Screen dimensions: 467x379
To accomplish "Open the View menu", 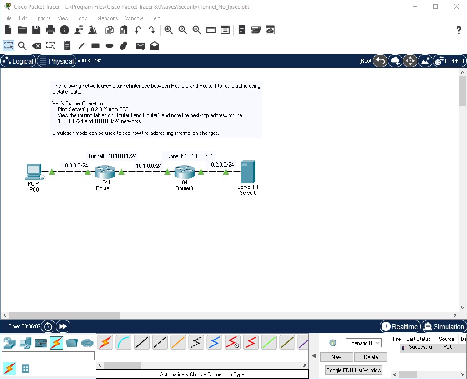I will pyautogui.click(x=63, y=18).
